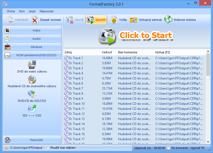The height and width of the screenshot is (153, 213).
Task: Maximize the FormatFactory window
Action: coord(196,3)
